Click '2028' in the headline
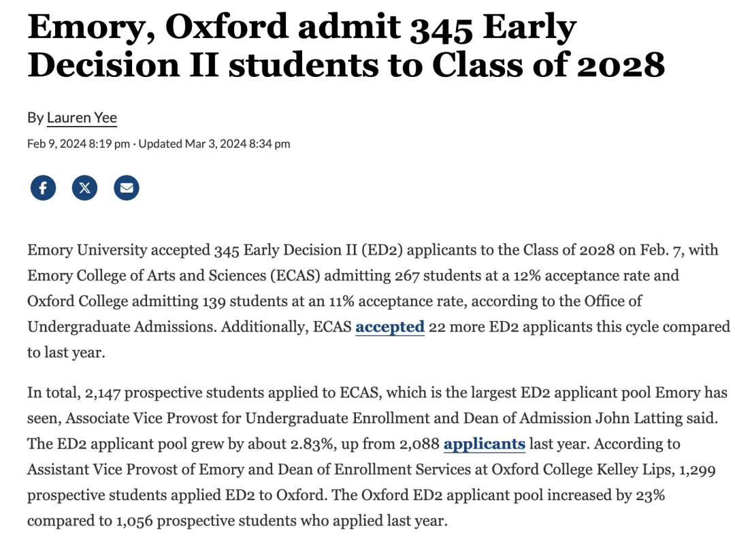This screenshot has height=539, width=735. tap(621, 65)
